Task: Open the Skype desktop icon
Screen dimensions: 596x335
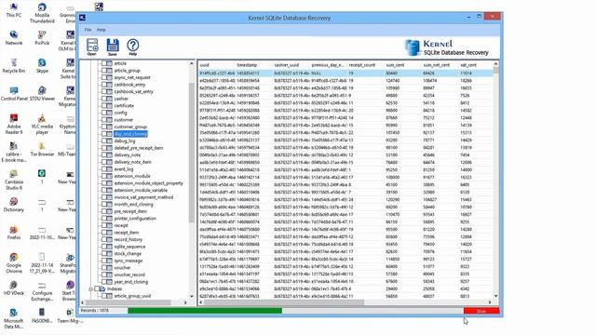Action: [42, 65]
